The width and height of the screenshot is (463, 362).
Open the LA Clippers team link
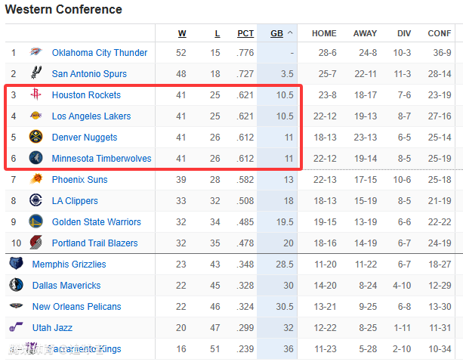coord(75,201)
